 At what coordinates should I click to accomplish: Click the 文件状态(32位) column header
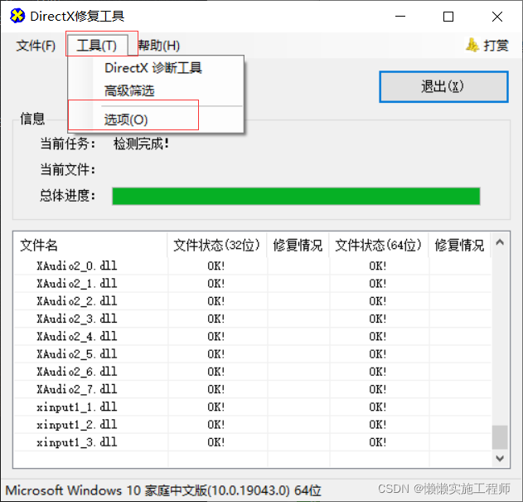tap(217, 245)
